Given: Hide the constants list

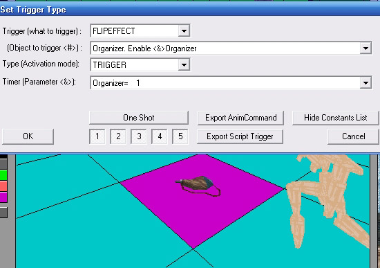Looking at the screenshot, I should point(336,118).
